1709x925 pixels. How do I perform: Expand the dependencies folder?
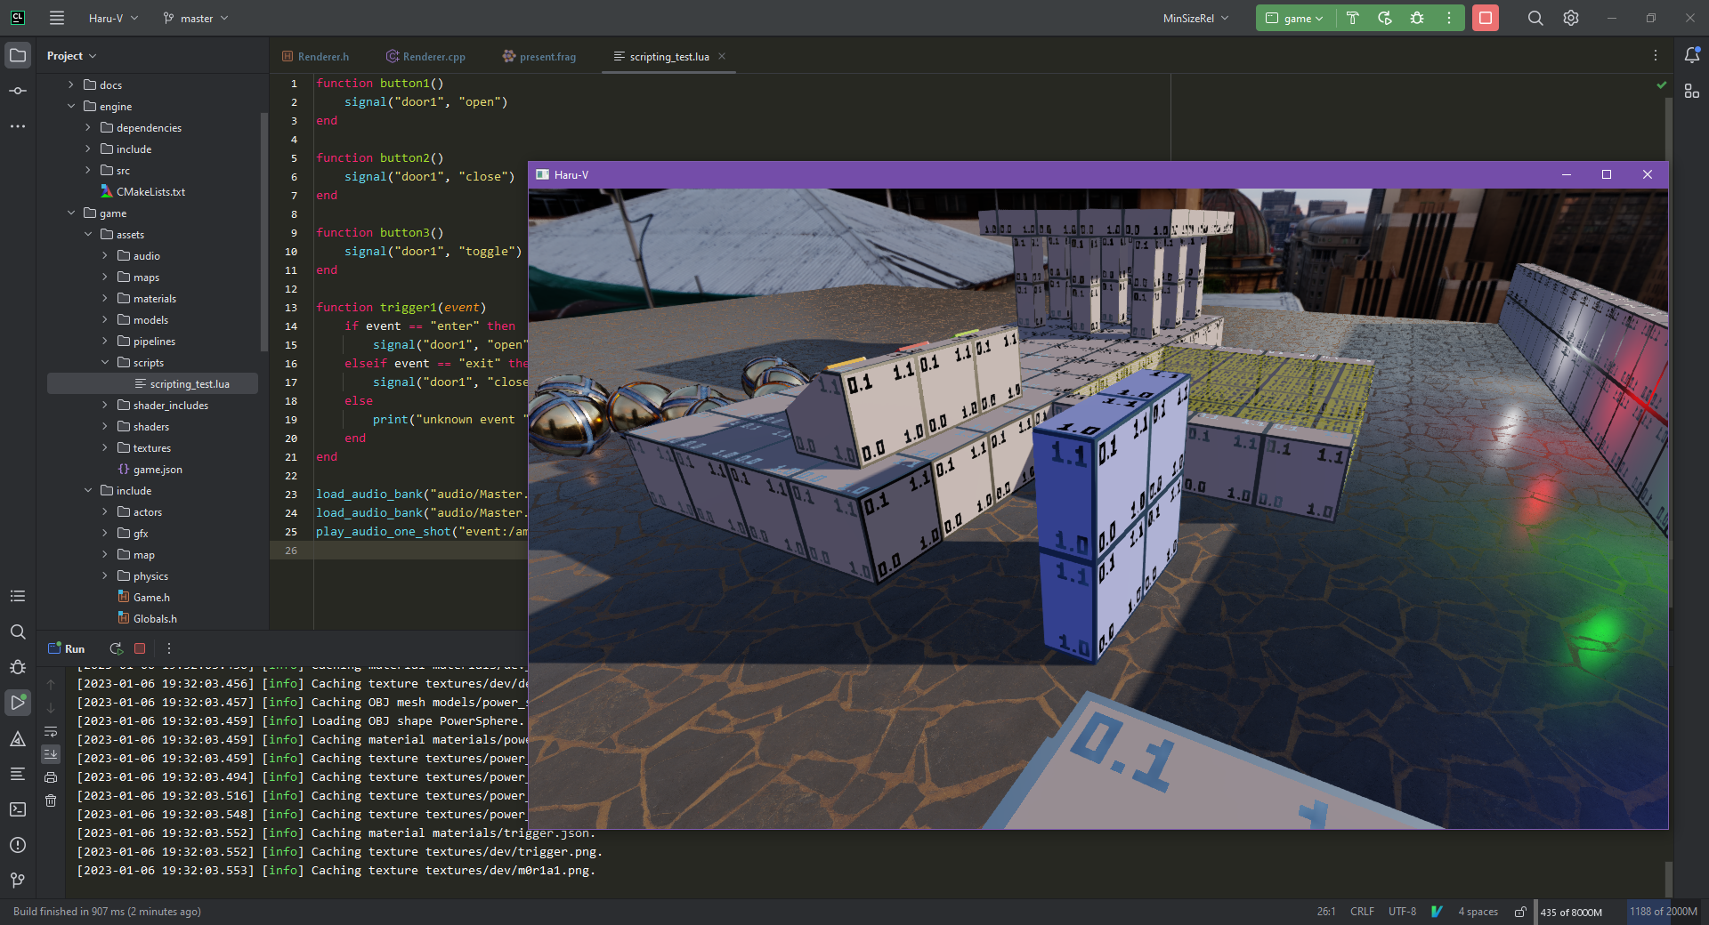point(88,128)
